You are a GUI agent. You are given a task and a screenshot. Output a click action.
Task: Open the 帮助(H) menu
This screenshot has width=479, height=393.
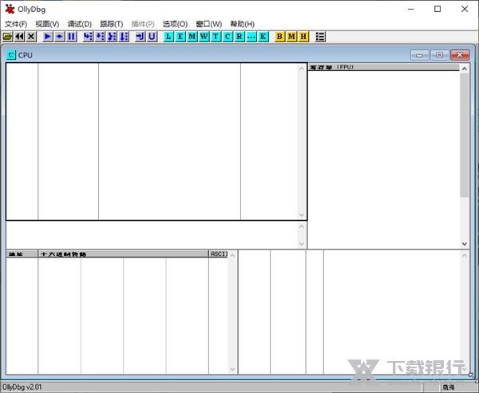click(243, 24)
